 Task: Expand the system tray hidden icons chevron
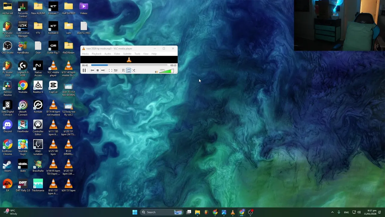tap(332, 212)
